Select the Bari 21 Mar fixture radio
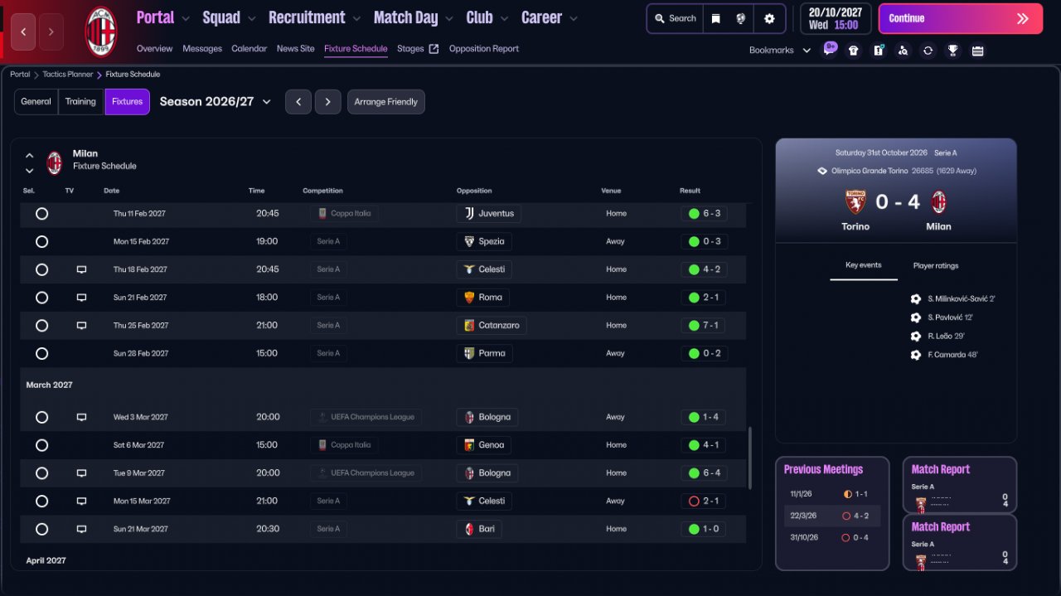This screenshot has width=1061, height=596. (41, 529)
